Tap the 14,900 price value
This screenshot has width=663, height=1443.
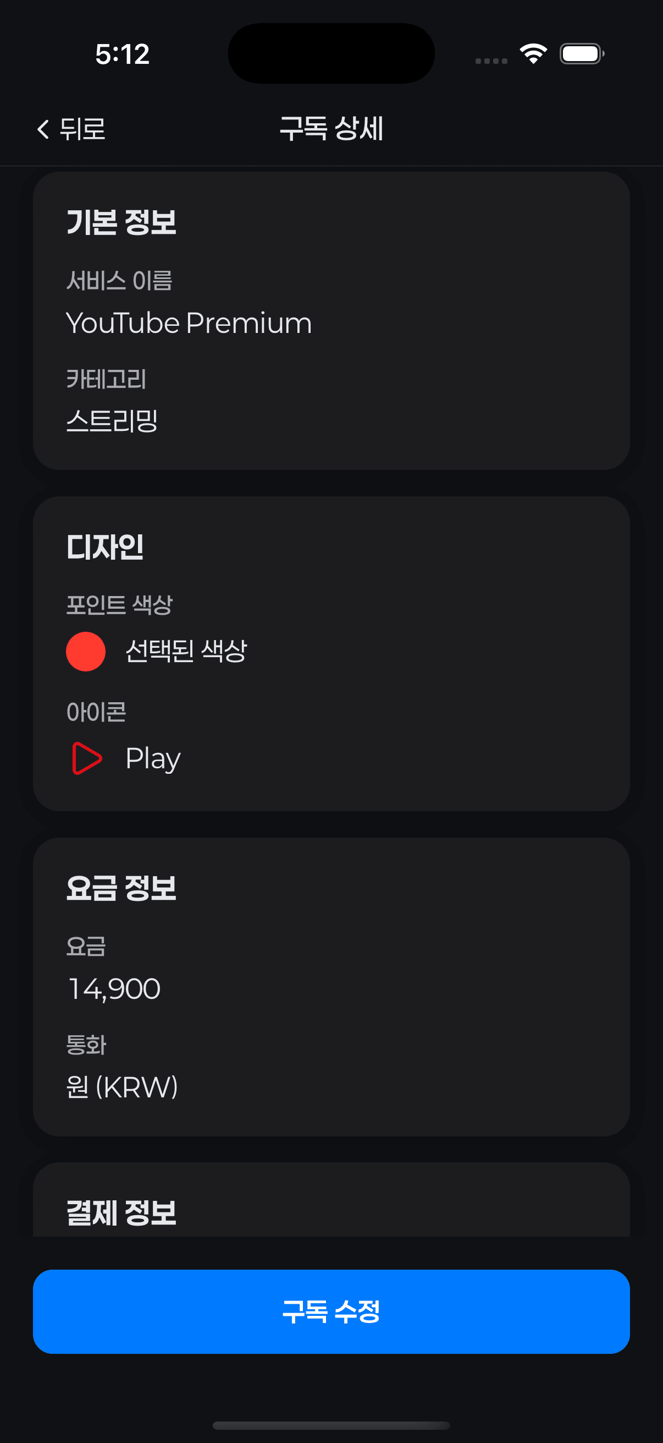(114, 989)
